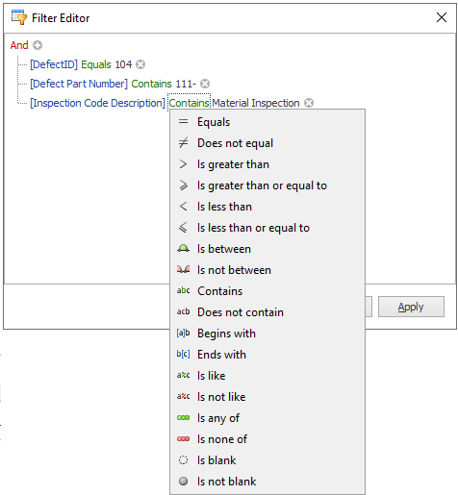Viewport: 458px width, 495px height.
Task: Add a condition with the And plus icon
Action: (38, 45)
